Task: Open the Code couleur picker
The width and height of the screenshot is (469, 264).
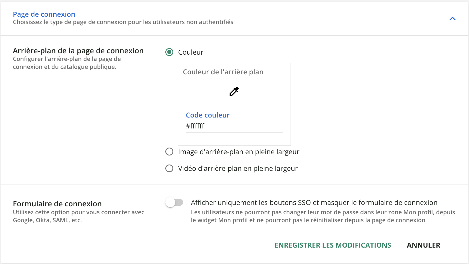Action: [207, 115]
